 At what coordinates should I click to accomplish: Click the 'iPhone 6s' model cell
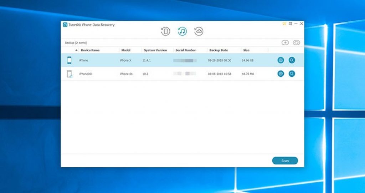click(126, 74)
